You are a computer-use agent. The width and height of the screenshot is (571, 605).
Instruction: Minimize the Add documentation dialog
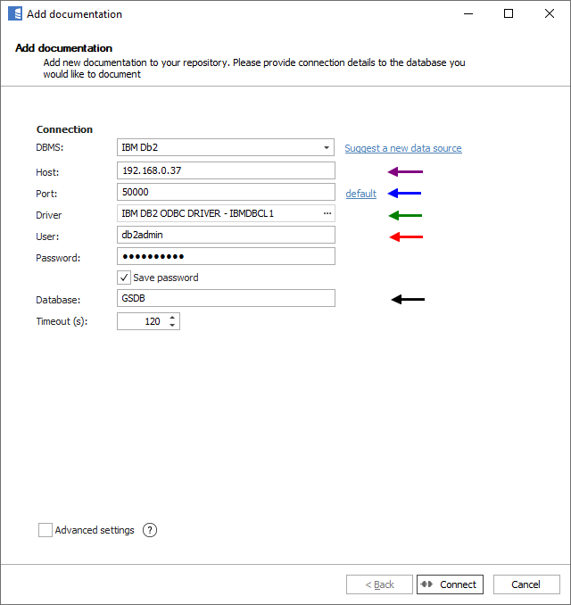click(468, 14)
